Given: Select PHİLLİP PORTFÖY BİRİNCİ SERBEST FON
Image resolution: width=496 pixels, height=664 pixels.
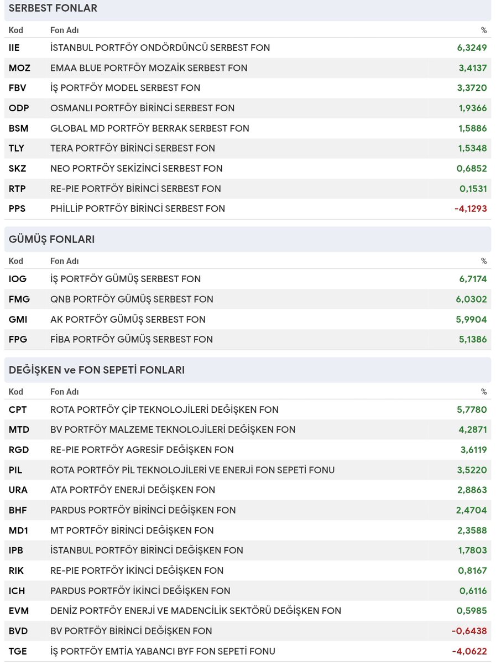Looking at the screenshot, I should pos(138,209).
